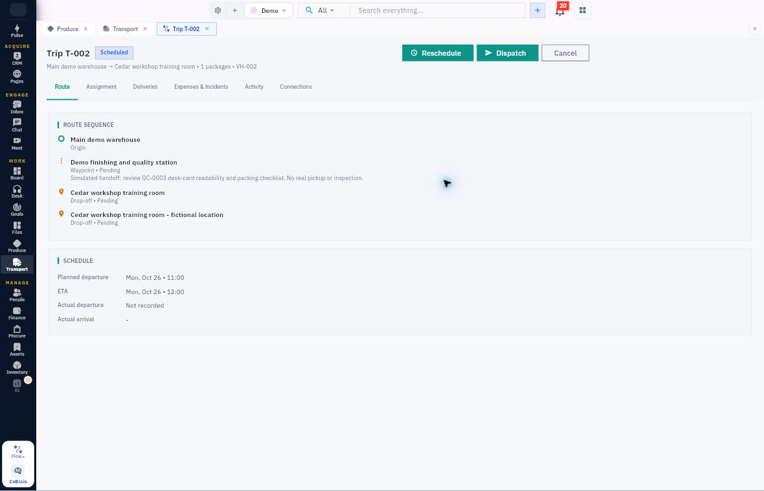Open the settings gear in top bar
The height and width of the screenshot is (491, 764).
pos(218,10)
